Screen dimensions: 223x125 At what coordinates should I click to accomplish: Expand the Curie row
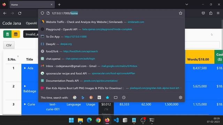click(25, 104)
